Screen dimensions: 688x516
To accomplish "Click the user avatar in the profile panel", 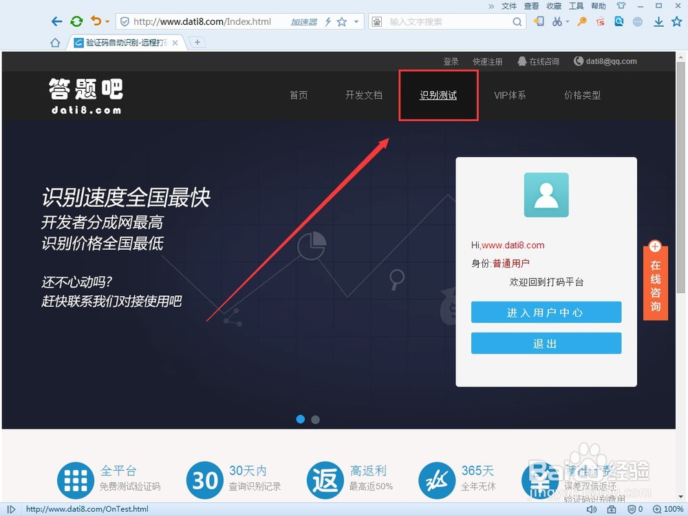I will tap(546, 195).
